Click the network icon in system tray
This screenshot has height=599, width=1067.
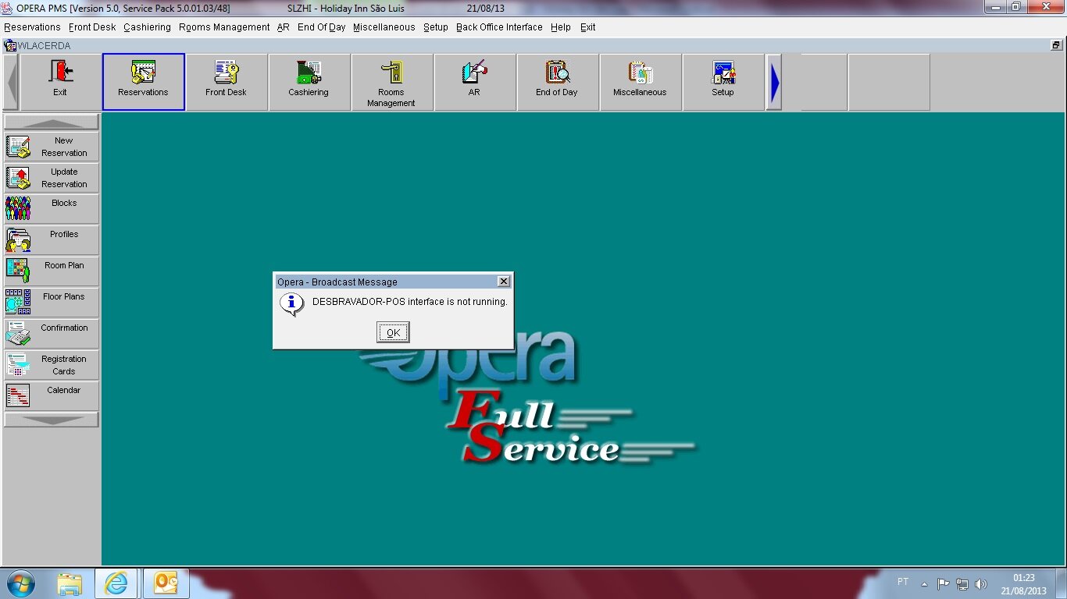[962, 583]
